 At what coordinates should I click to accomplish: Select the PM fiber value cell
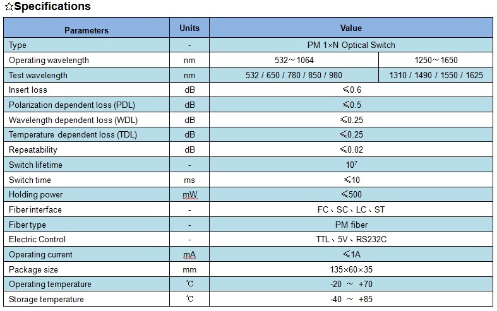tap(351, 225)
